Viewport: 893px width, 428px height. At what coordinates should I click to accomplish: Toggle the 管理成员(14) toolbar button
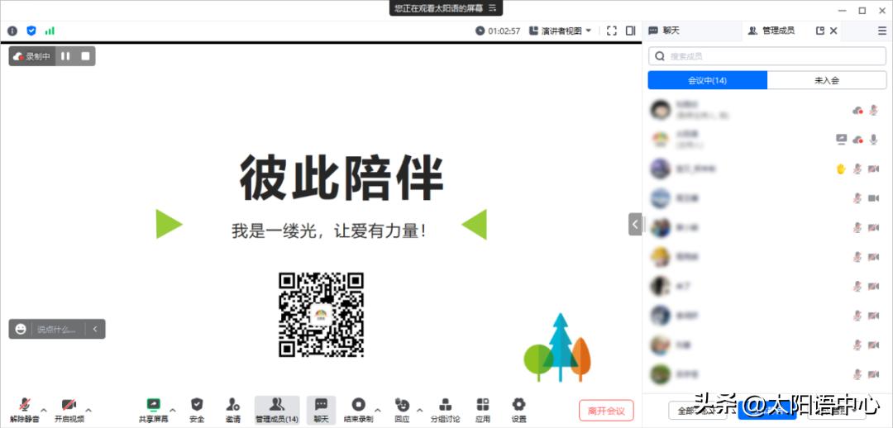tap(277, 411)
